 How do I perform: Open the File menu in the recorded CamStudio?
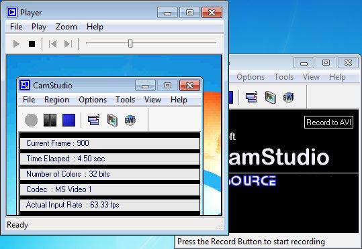(x=29, y=100)
